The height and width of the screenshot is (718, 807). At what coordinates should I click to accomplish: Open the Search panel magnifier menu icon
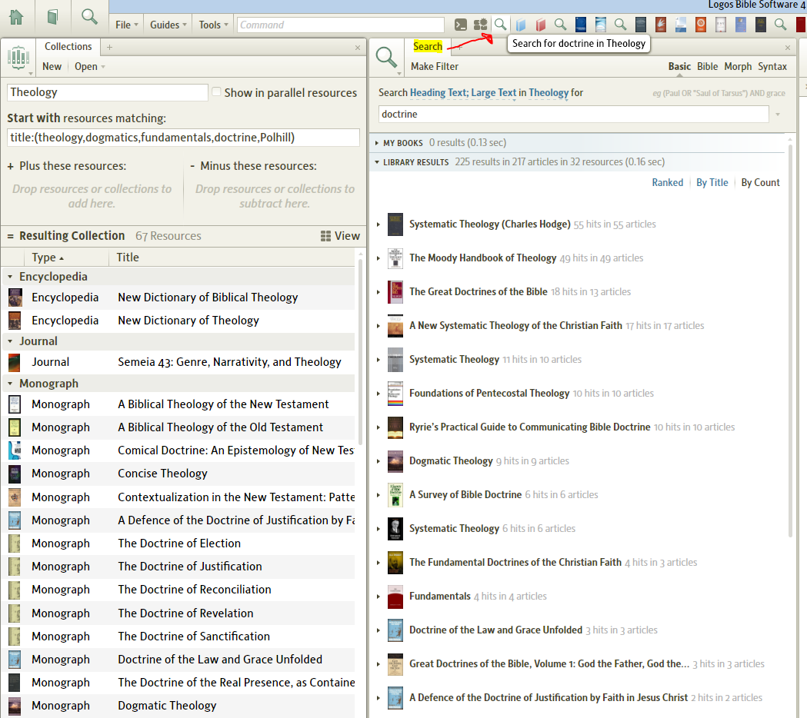coord(386,58)
